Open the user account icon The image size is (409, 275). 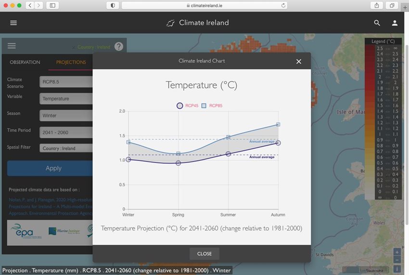(x=395, y=23)
